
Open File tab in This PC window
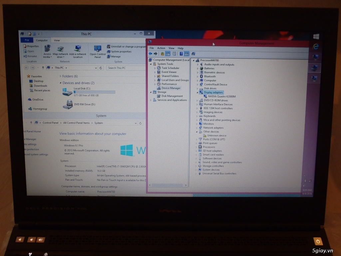click(x=27, y=40)
